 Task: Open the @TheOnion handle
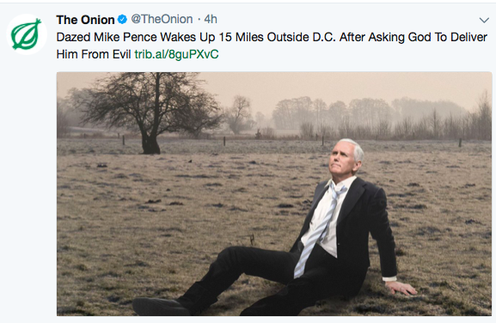point(162,19)
